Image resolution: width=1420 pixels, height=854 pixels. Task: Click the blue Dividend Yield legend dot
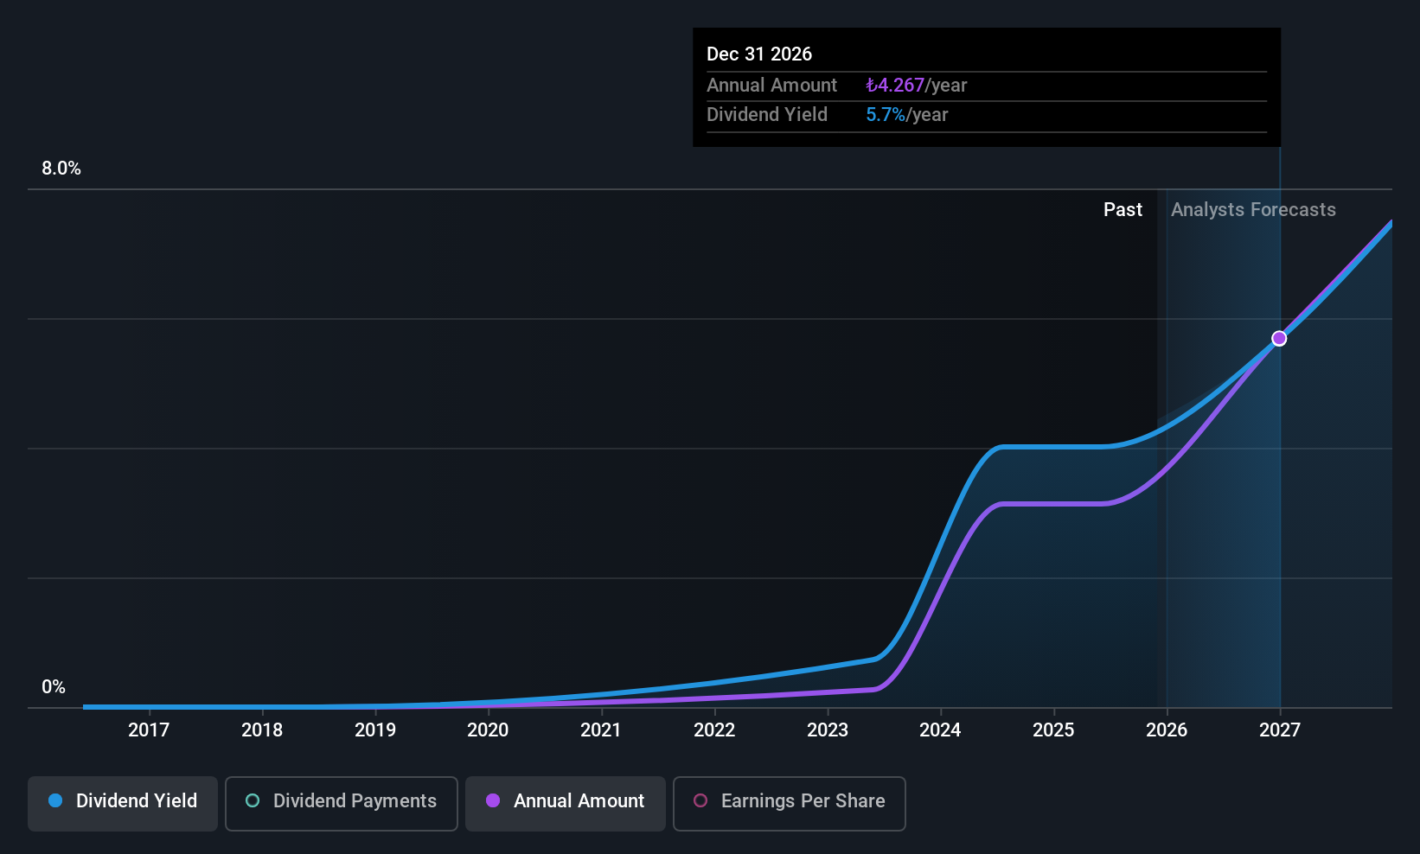pyautogui.click(x=55, y=800)
